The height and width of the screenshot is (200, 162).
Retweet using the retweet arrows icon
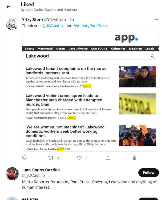coord(51,158)
